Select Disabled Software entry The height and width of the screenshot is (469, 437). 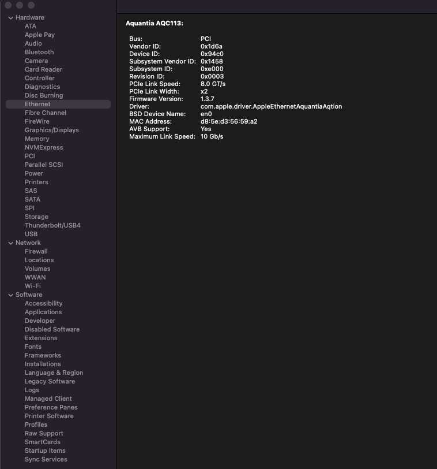[52, 330]
